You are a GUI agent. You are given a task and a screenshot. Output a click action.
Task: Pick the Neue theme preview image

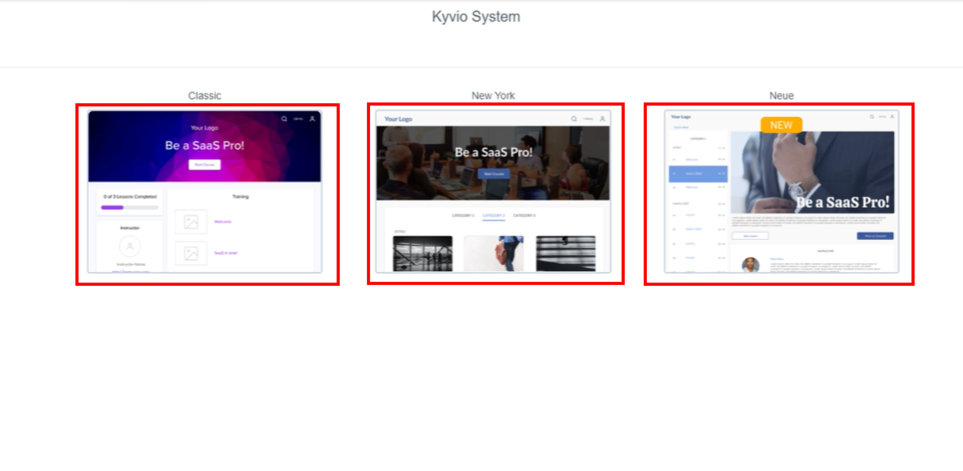tap(779, 194)
